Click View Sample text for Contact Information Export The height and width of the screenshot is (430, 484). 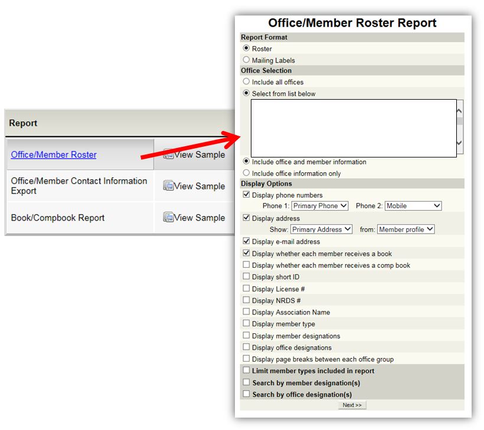point(200,186)
